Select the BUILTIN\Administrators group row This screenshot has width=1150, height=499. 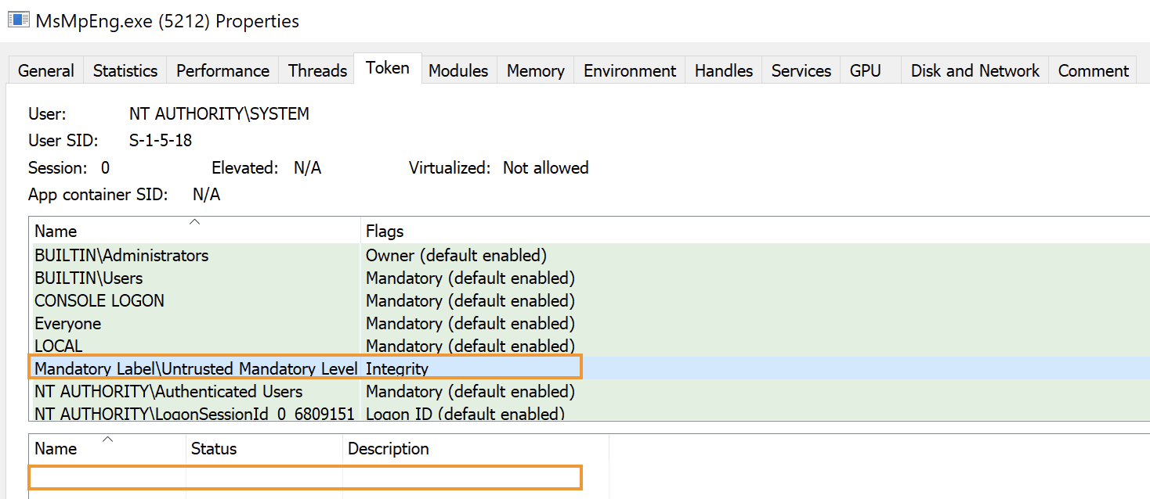[121, 256]
